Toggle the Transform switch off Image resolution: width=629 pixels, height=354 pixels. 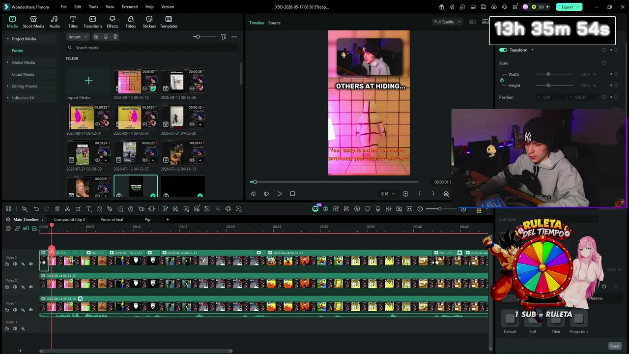point(503,50)
